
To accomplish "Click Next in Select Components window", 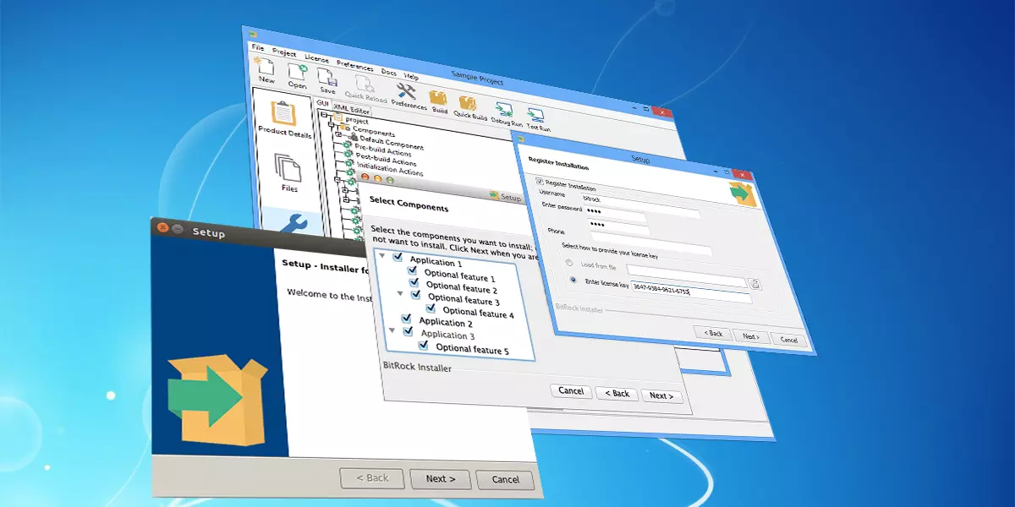I will click(661, 395).
